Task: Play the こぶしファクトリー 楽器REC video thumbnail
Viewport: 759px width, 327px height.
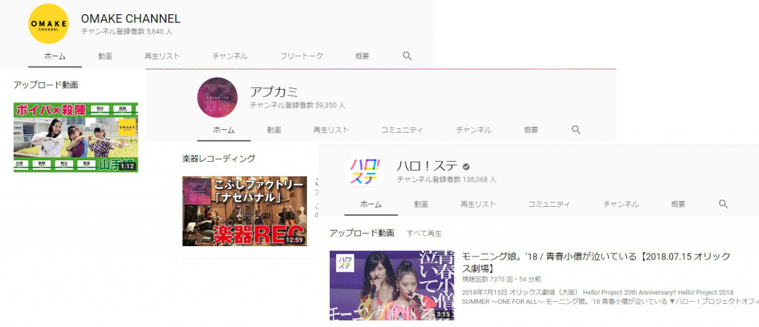Action: [245, 211]
